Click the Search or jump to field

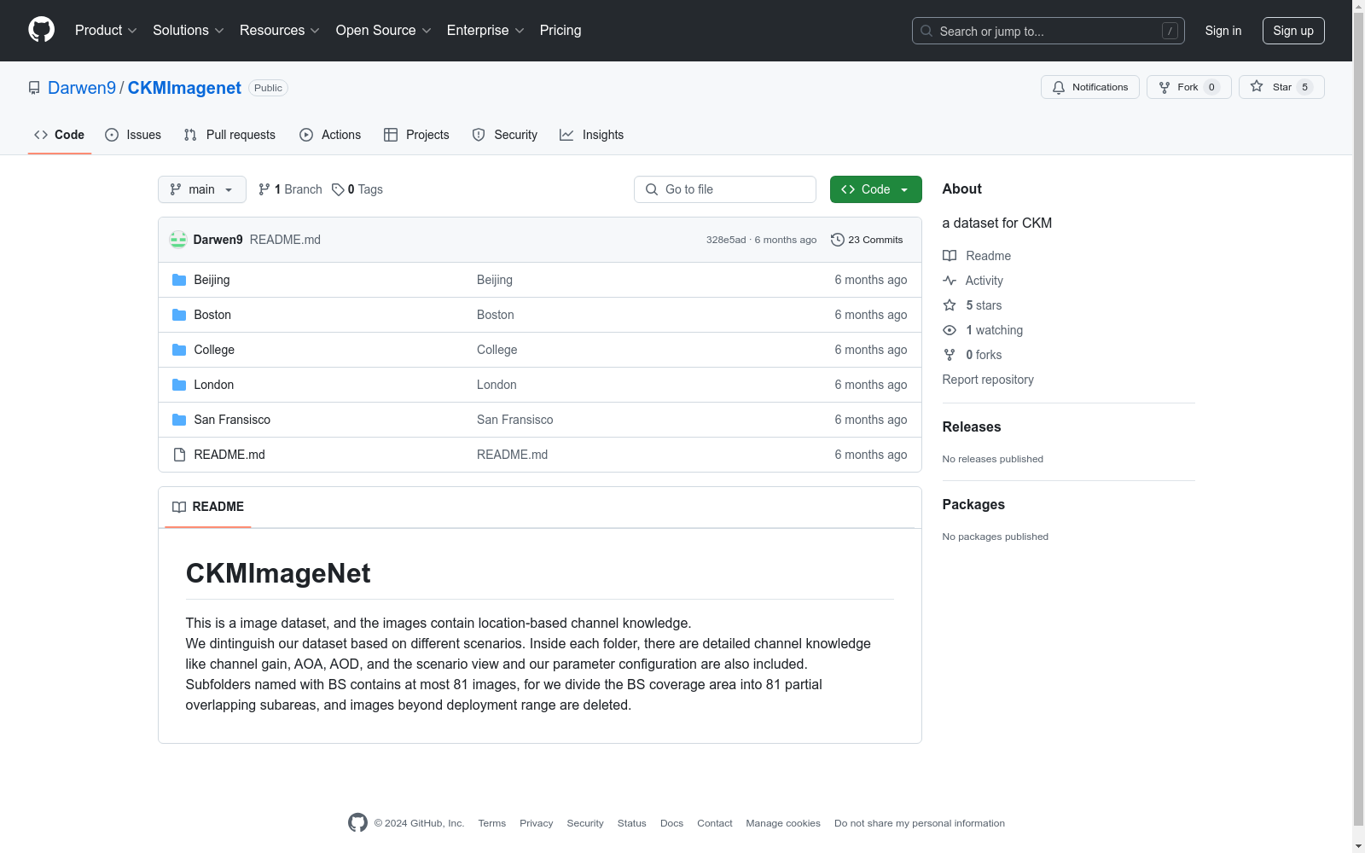click(x=1048, y=31)
